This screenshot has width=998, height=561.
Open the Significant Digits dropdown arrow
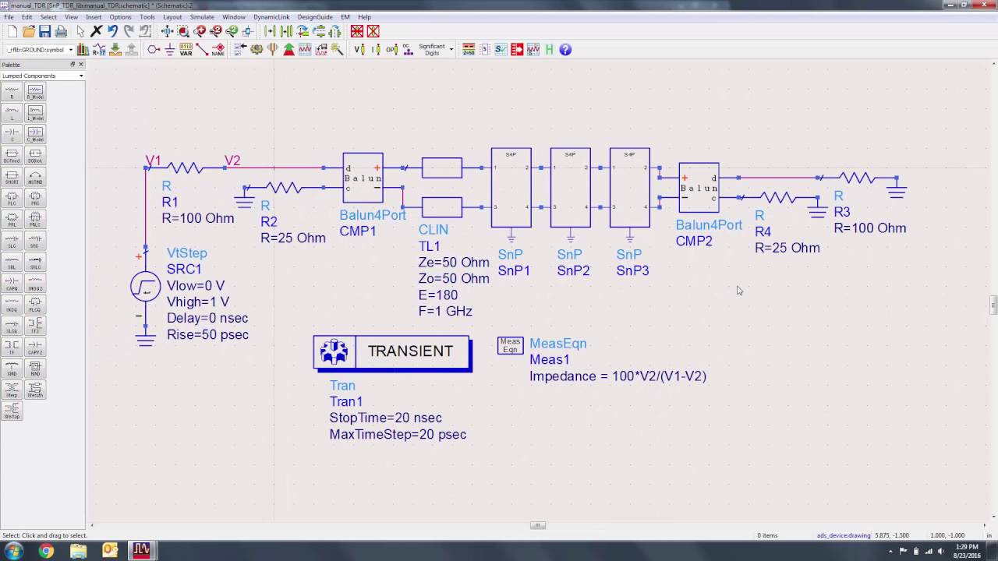pos(451,49)
